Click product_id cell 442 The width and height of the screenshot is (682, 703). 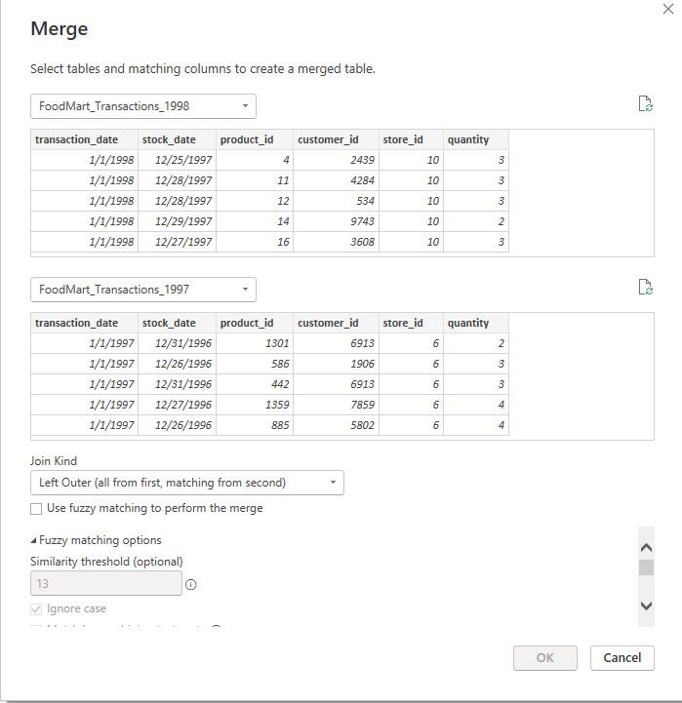(255, 385)
